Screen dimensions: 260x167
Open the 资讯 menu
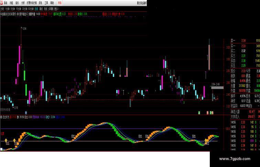41,3
